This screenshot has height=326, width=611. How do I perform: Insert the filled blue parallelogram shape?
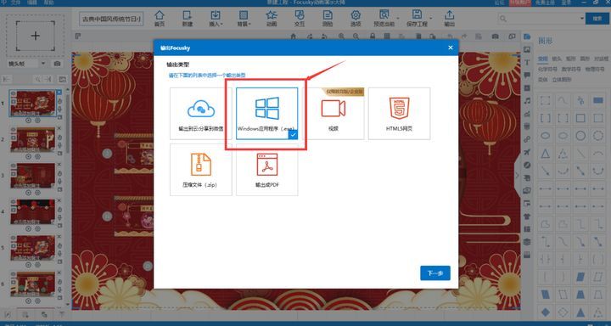(580, 277)
